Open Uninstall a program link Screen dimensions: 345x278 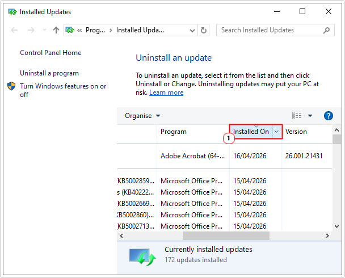tap(49, 73)
